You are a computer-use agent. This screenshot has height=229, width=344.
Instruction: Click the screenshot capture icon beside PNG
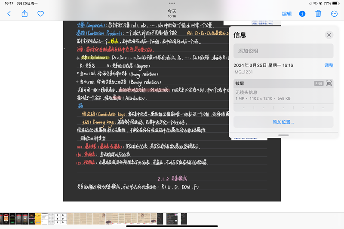tap(329, 83)
